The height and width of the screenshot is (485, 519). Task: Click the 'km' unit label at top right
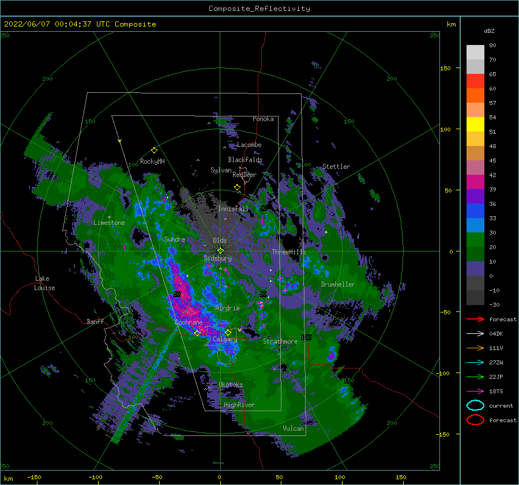coord(452,24)
